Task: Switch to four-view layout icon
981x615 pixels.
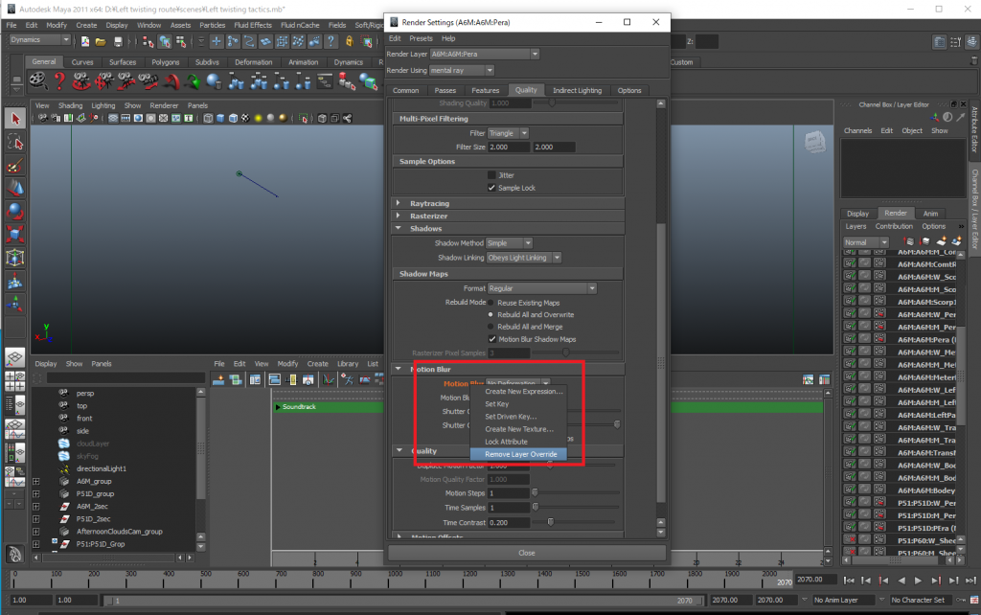Action: (x=15, y=381)
